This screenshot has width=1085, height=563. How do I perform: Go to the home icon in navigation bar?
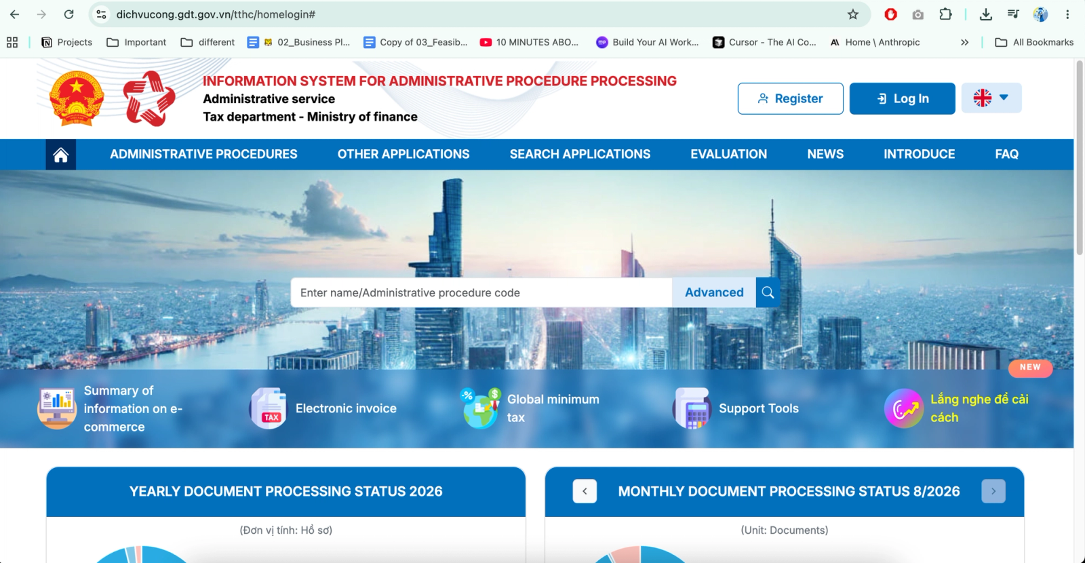pos(61,155)
